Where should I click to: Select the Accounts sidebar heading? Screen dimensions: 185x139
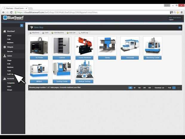pyautogui.click(x=10, y=79)
